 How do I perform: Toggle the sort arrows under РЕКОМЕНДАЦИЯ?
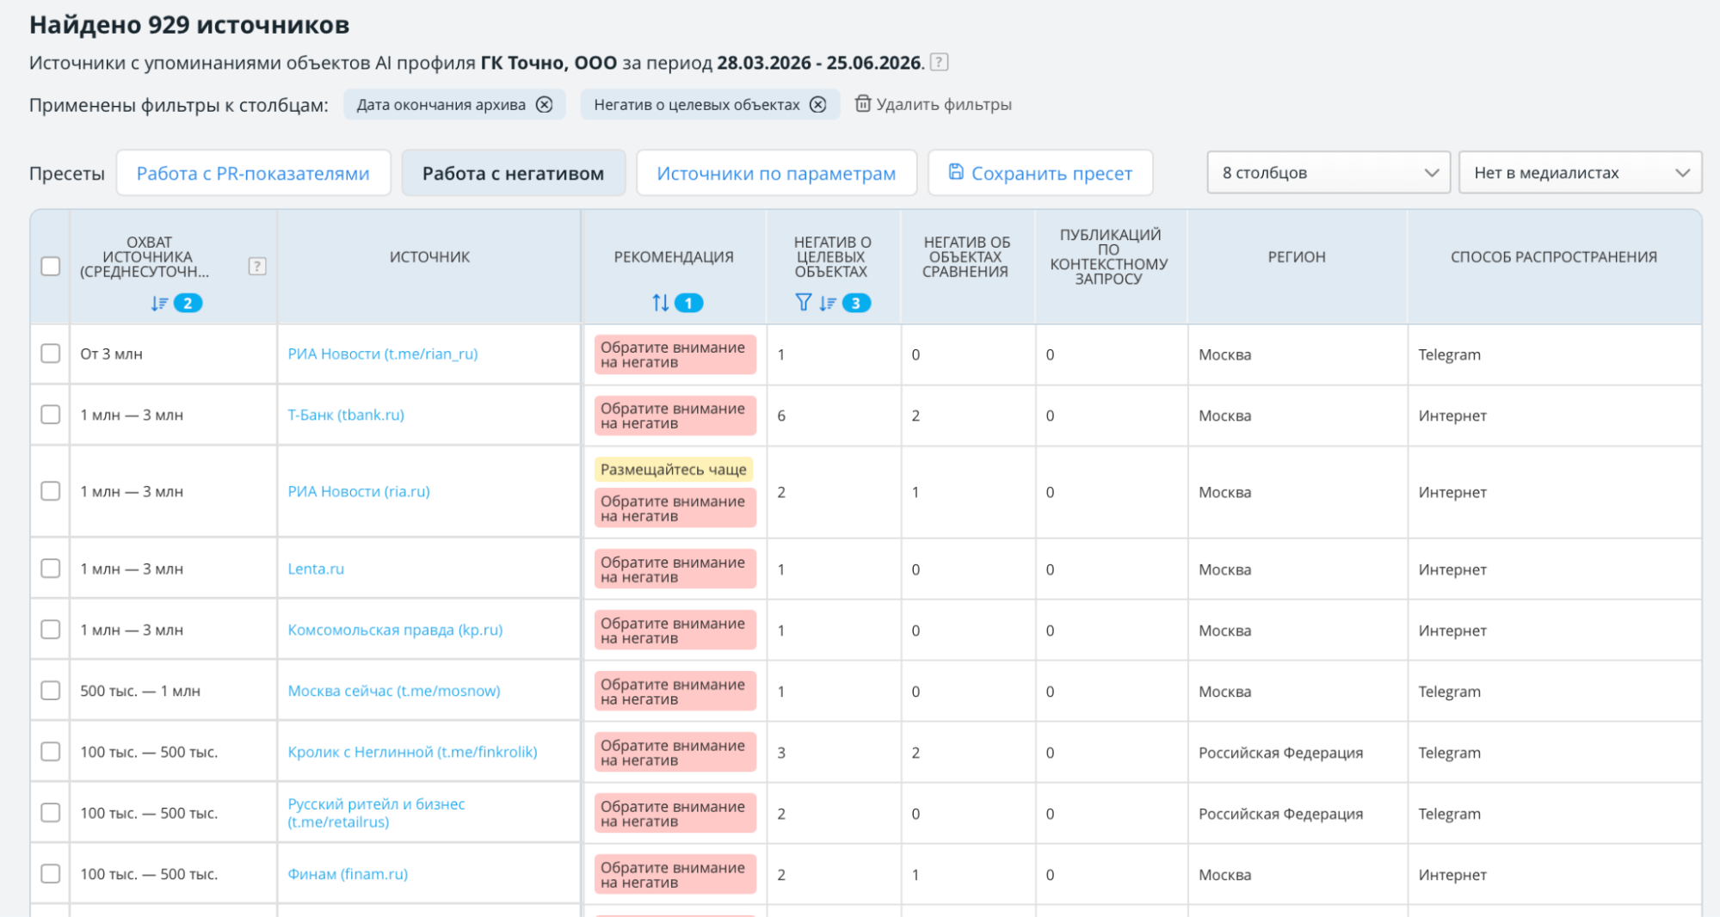(660, 303)
